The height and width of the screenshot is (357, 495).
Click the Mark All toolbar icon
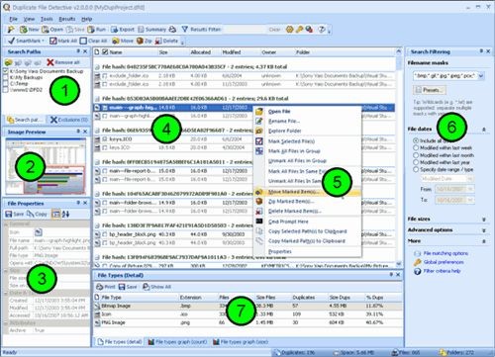[53, 41]
